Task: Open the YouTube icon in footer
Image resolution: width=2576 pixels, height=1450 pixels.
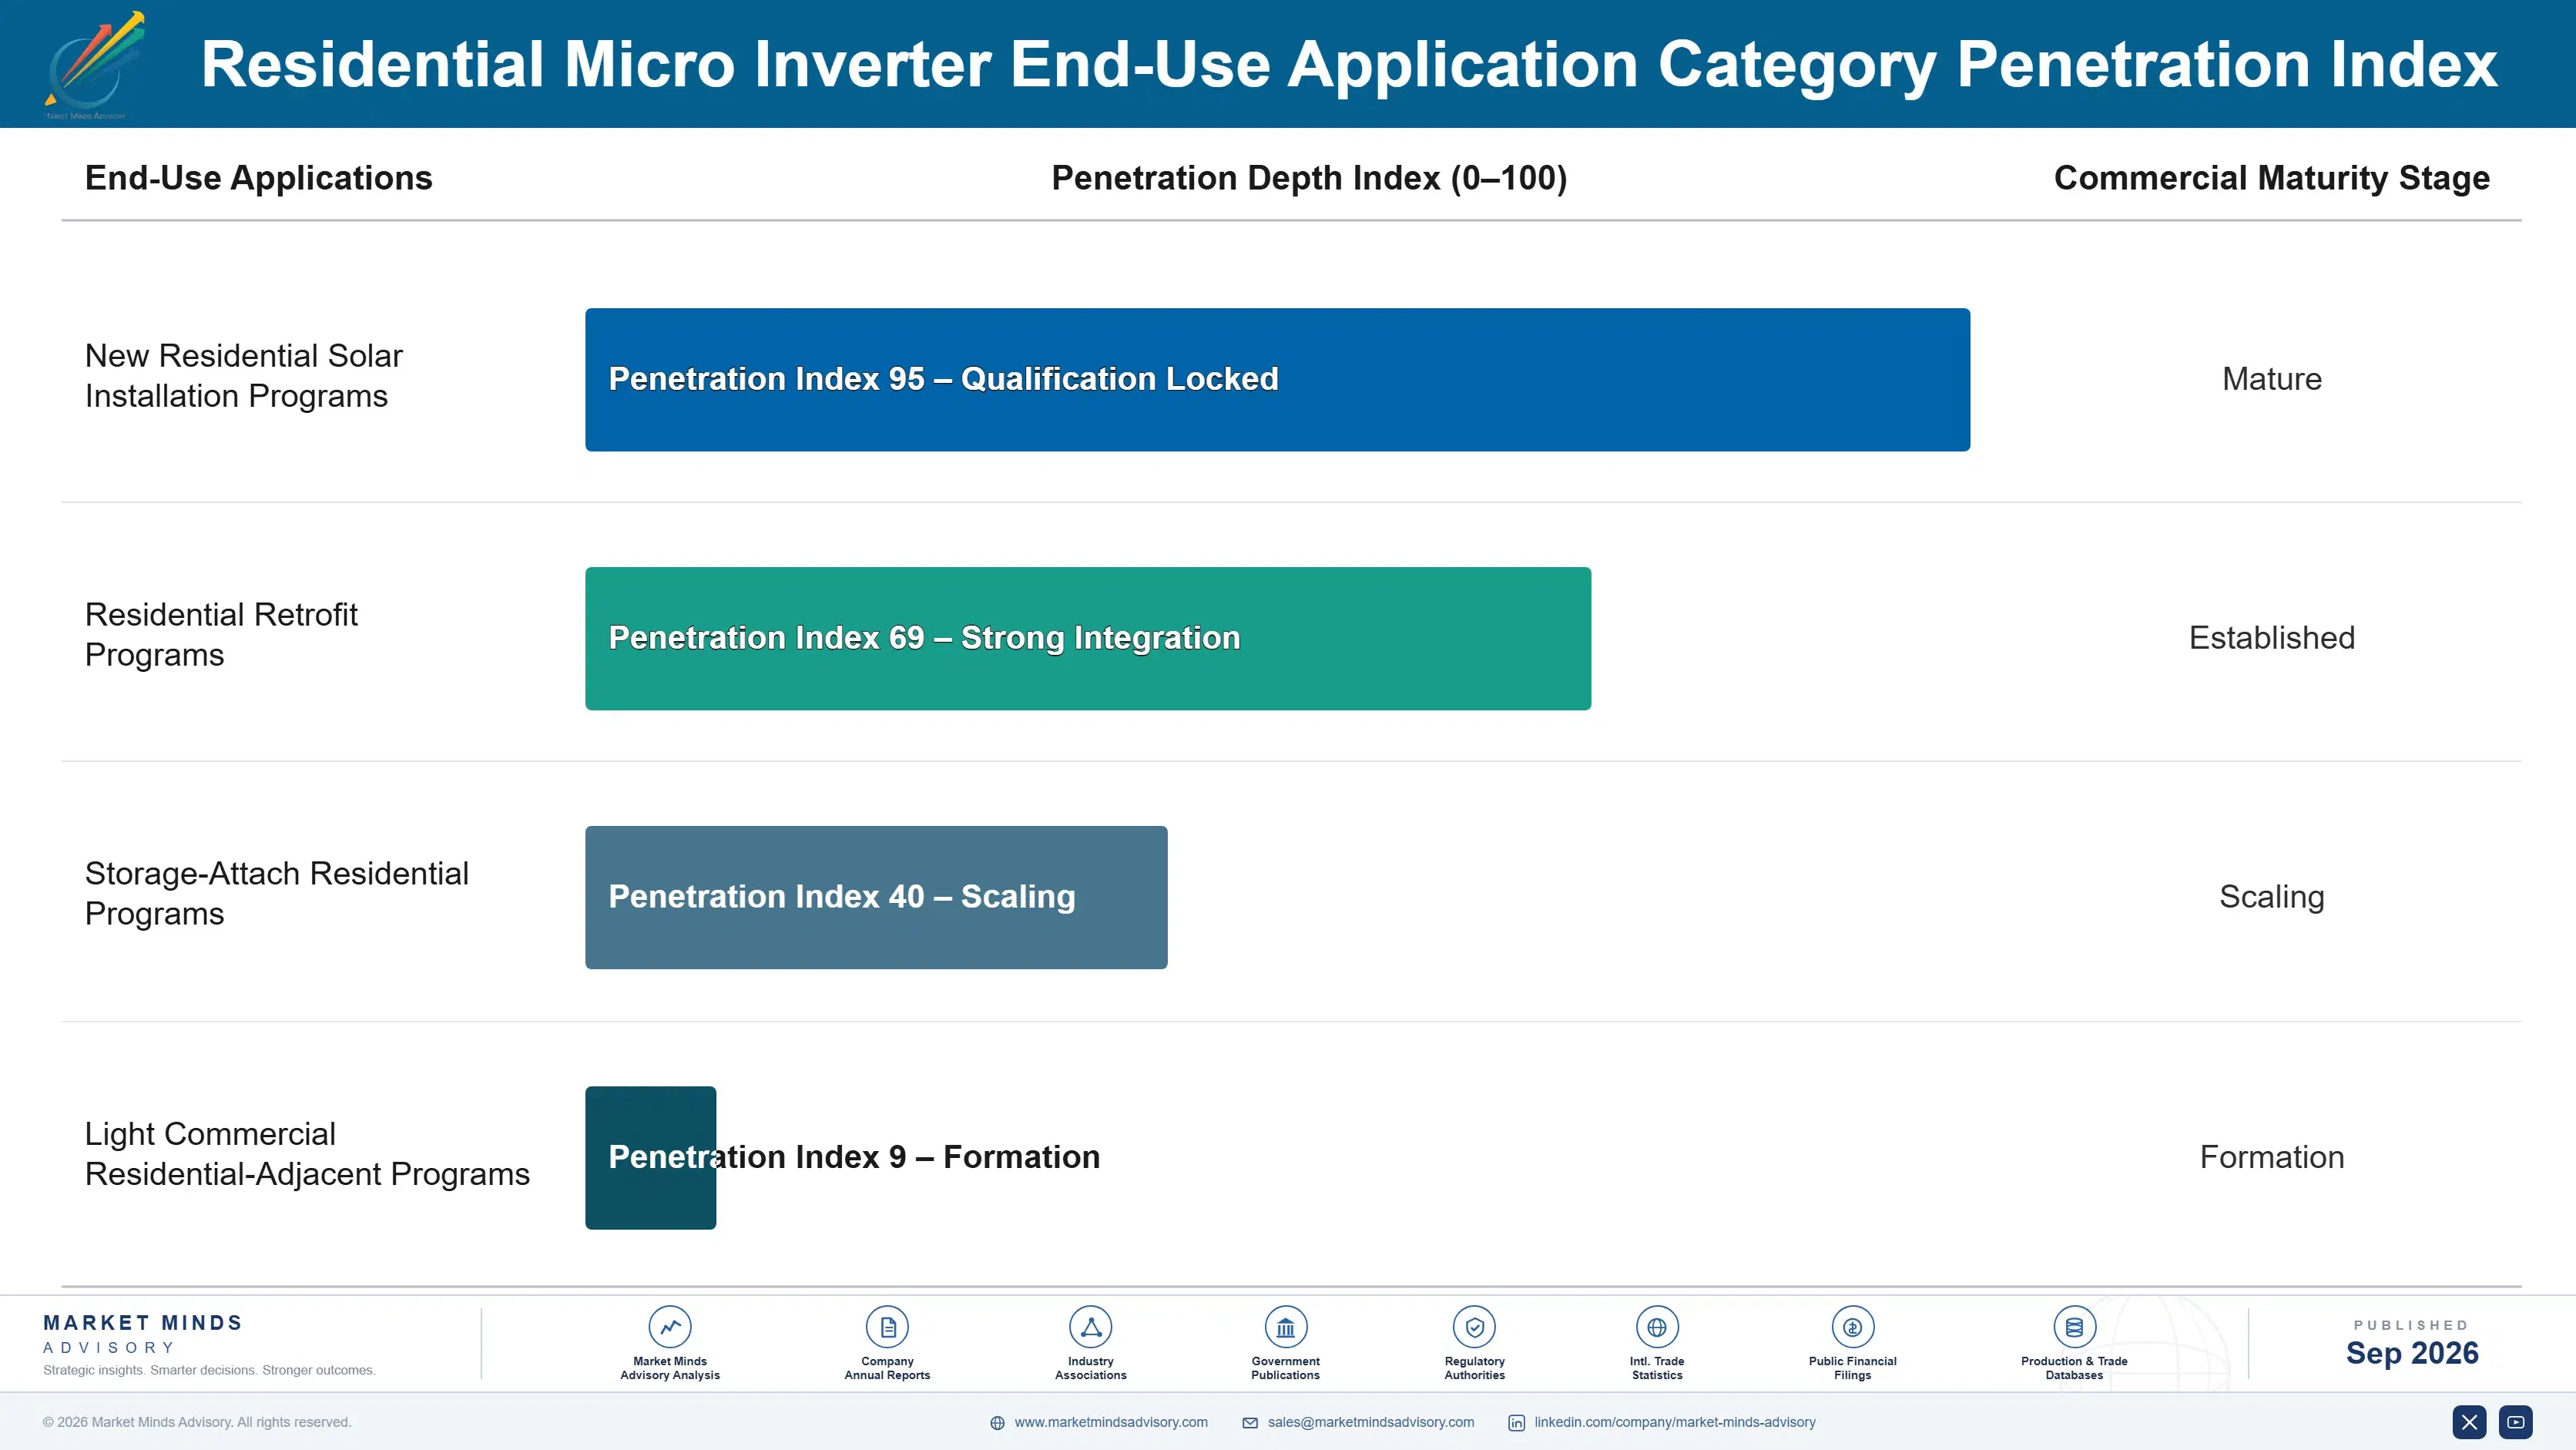Action: 2515,1422
